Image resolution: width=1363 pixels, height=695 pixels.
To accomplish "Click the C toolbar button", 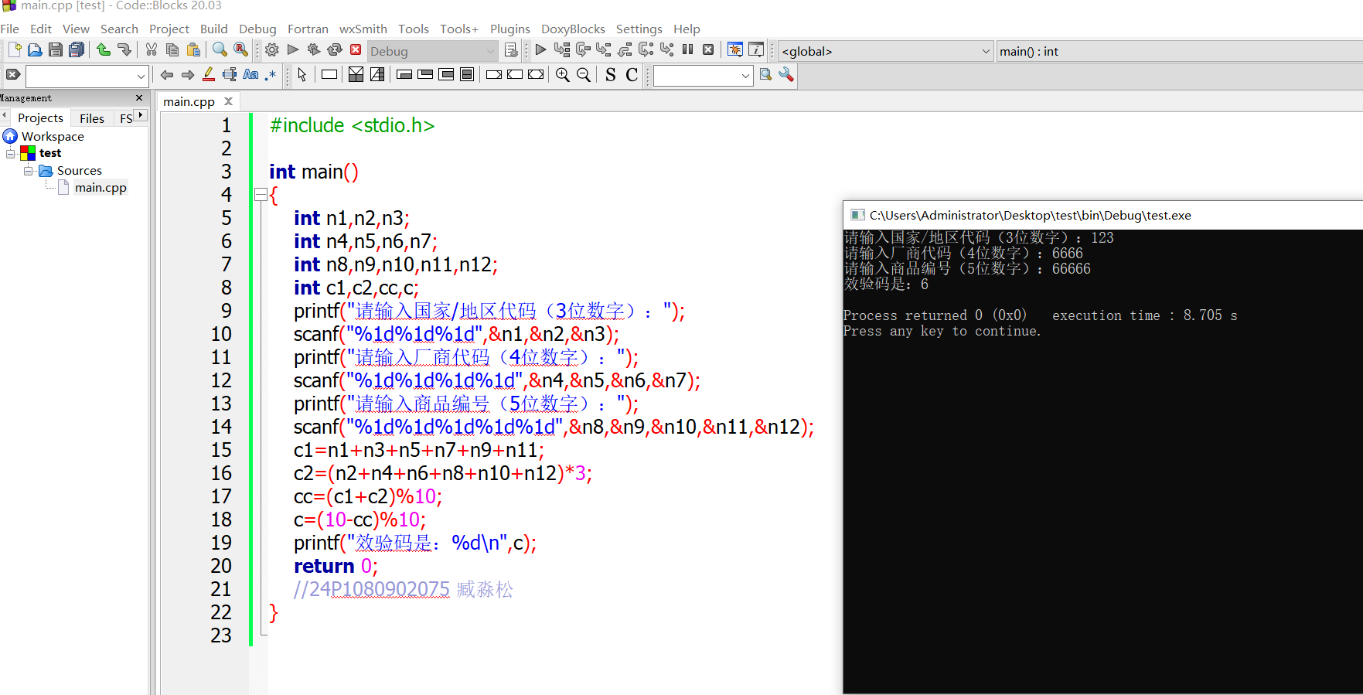I will pyautogui.click(x=632, y=75).
